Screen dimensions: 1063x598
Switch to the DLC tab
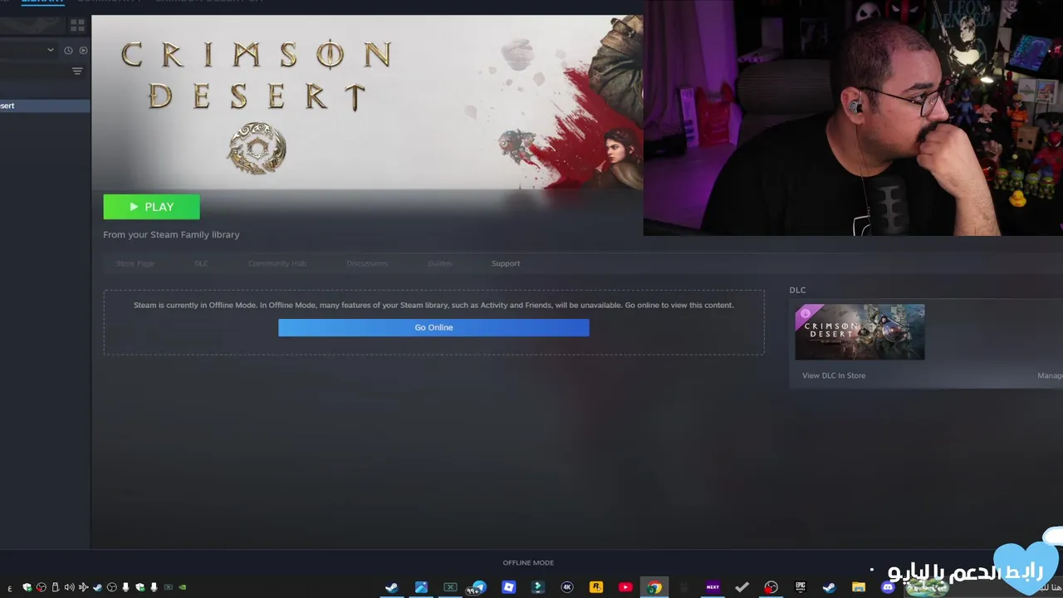[201, 263]
